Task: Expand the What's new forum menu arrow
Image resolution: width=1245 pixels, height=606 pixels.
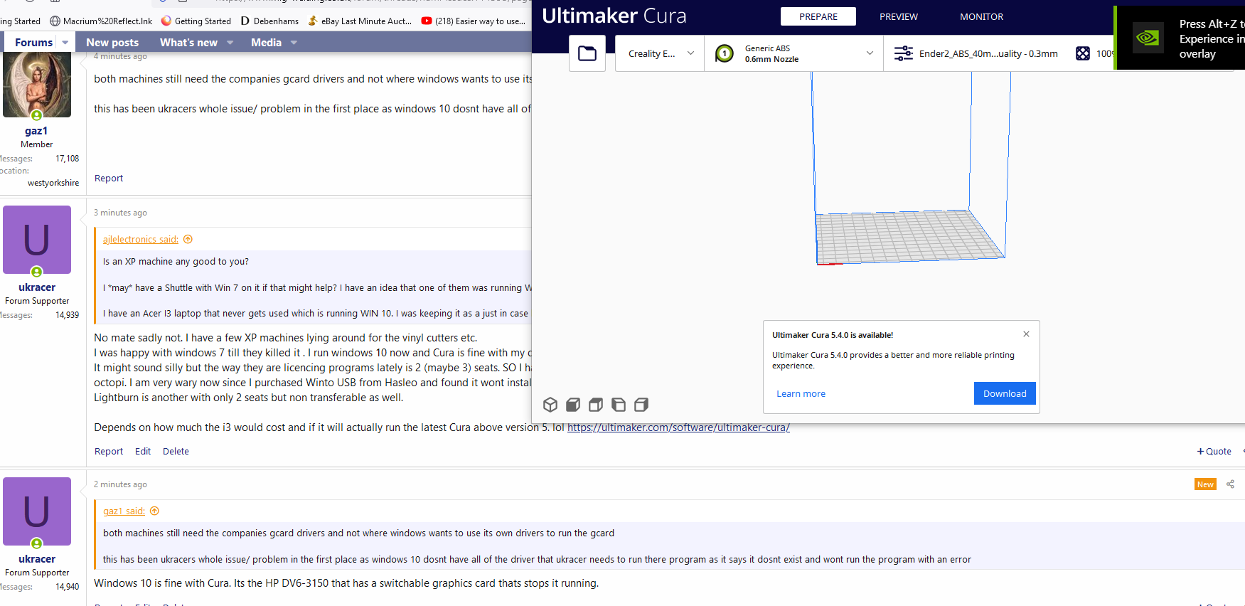Action: 230,43
